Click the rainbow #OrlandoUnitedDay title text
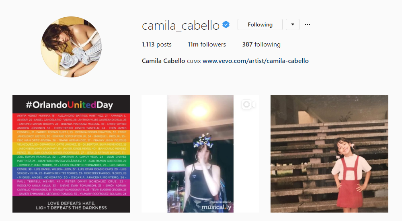 pos(69,105)
